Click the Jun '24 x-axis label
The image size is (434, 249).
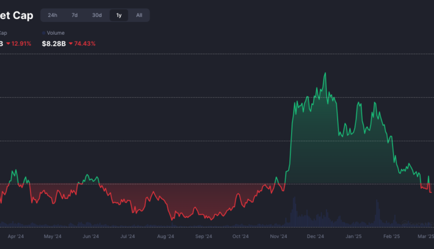(x=90, y=236)
